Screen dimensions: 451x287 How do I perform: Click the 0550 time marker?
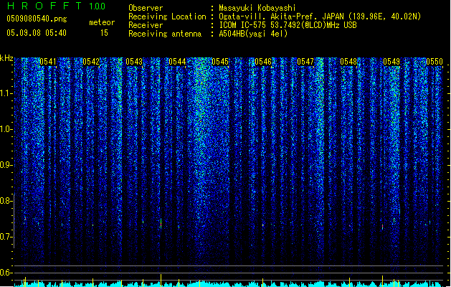point(435,62)
